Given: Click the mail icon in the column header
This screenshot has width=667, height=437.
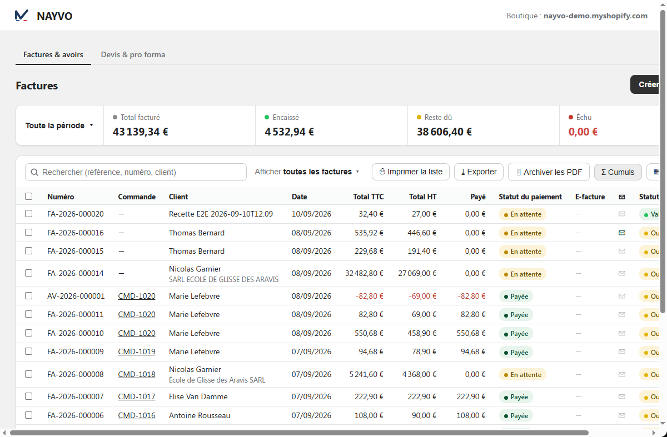Looking at the screenshot, I should pyautogui.click(x=622, y=197).
